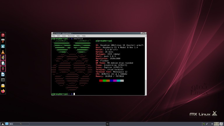Open Firefox from the dock
The width and height of the screenshot is (224, 126).
coord(3,91)
